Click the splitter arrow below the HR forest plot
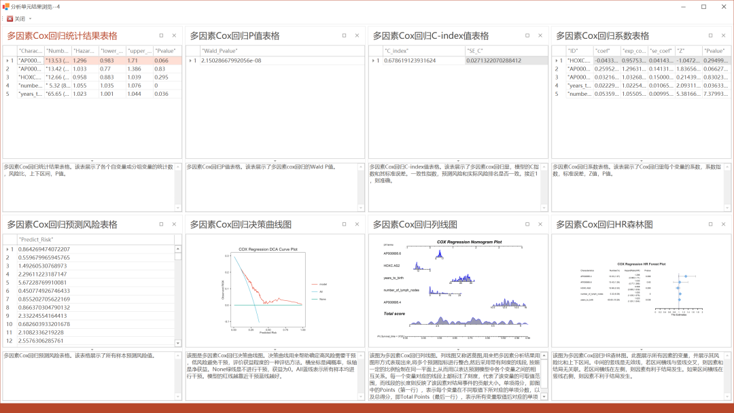Image resolution: width=734 pixels, height=413 pixels. tap(642, 349)
